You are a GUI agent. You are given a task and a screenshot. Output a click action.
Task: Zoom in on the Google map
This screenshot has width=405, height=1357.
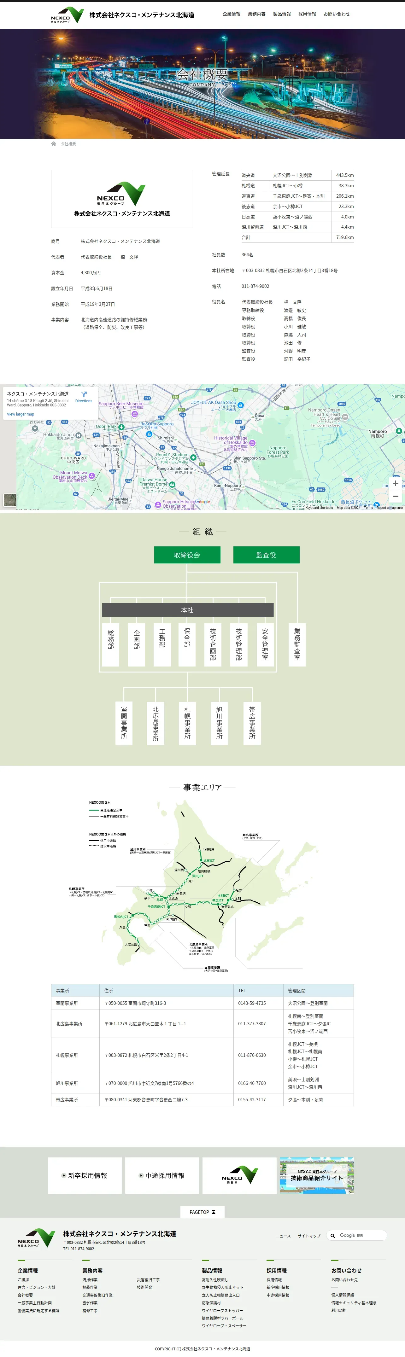click(395, 483)
